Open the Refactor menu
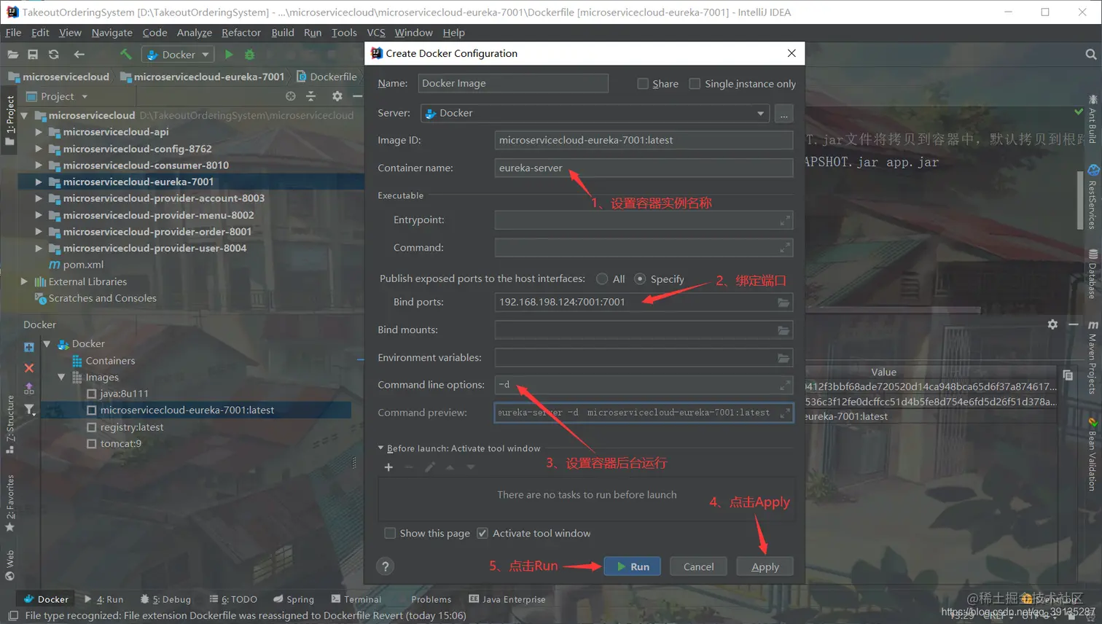Viewport: 1102px width, 624px height. [241, 33]
